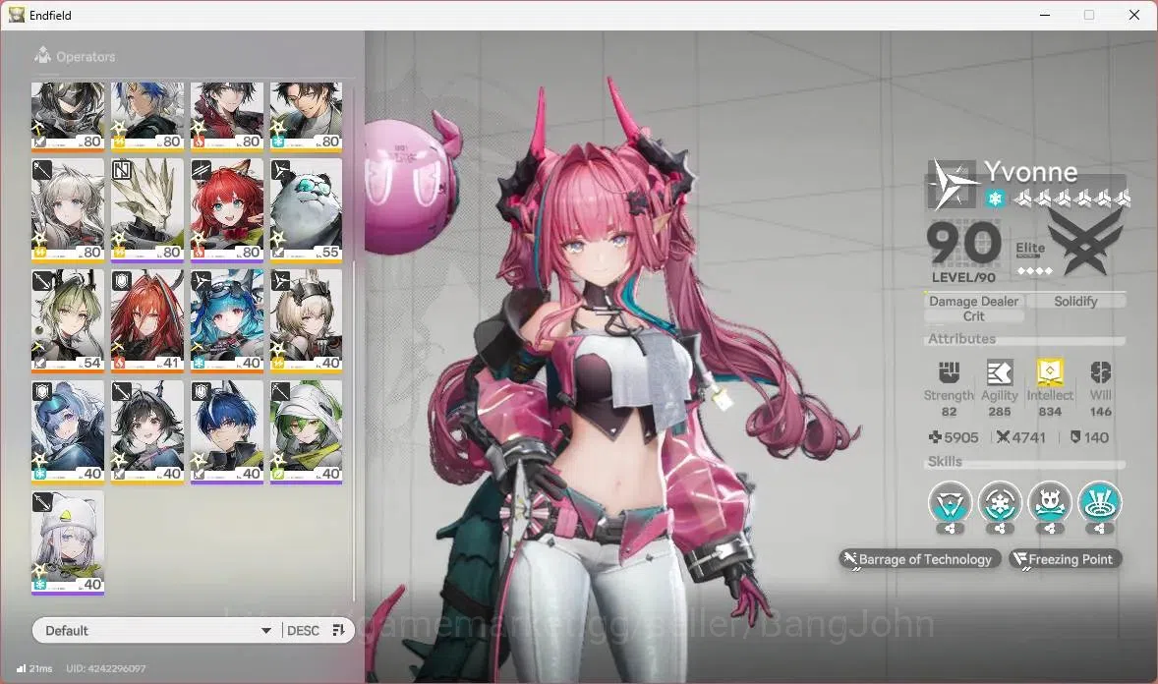Select the level 41 red-haired operator
The height and width of the screenshot is (684, 1158).
tap(147, 321)
